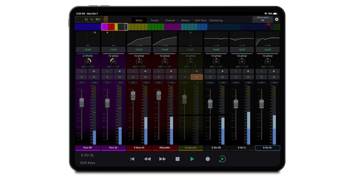The image size is (355, 188).
Task: Record-arm the E Gtr SL track
Action: coord(274,71)
